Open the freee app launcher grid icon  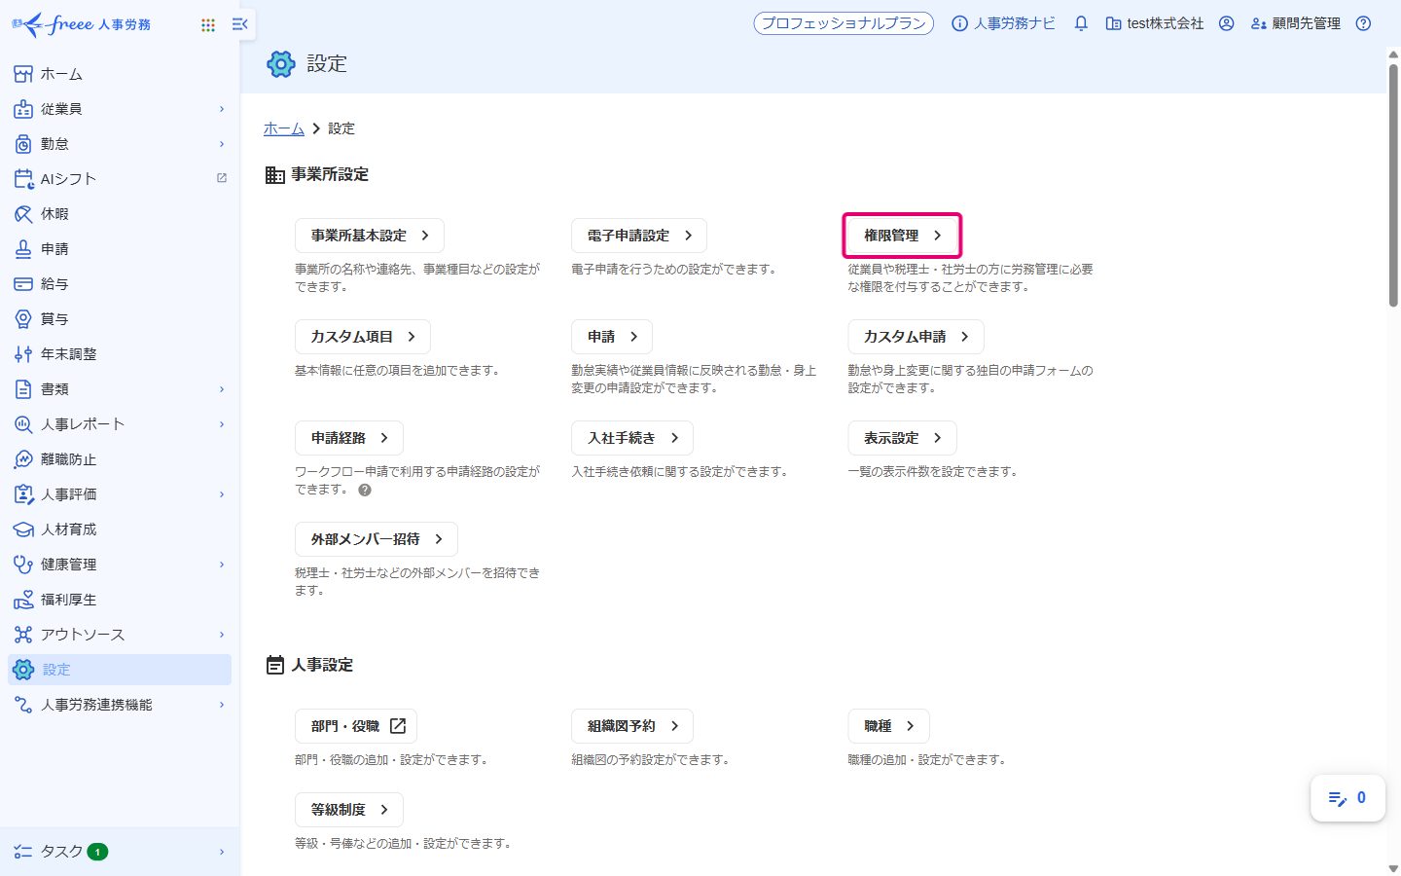208,24
